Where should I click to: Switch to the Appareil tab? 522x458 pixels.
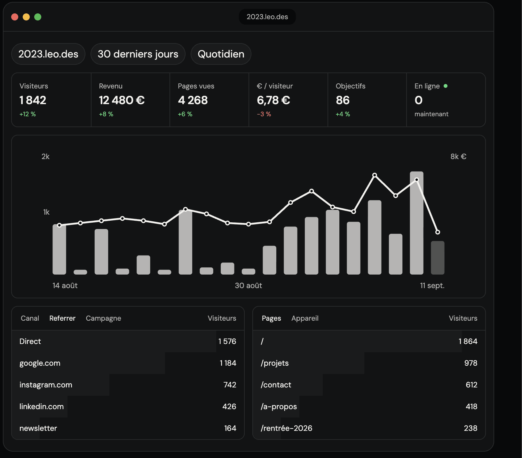pos(305,318)
